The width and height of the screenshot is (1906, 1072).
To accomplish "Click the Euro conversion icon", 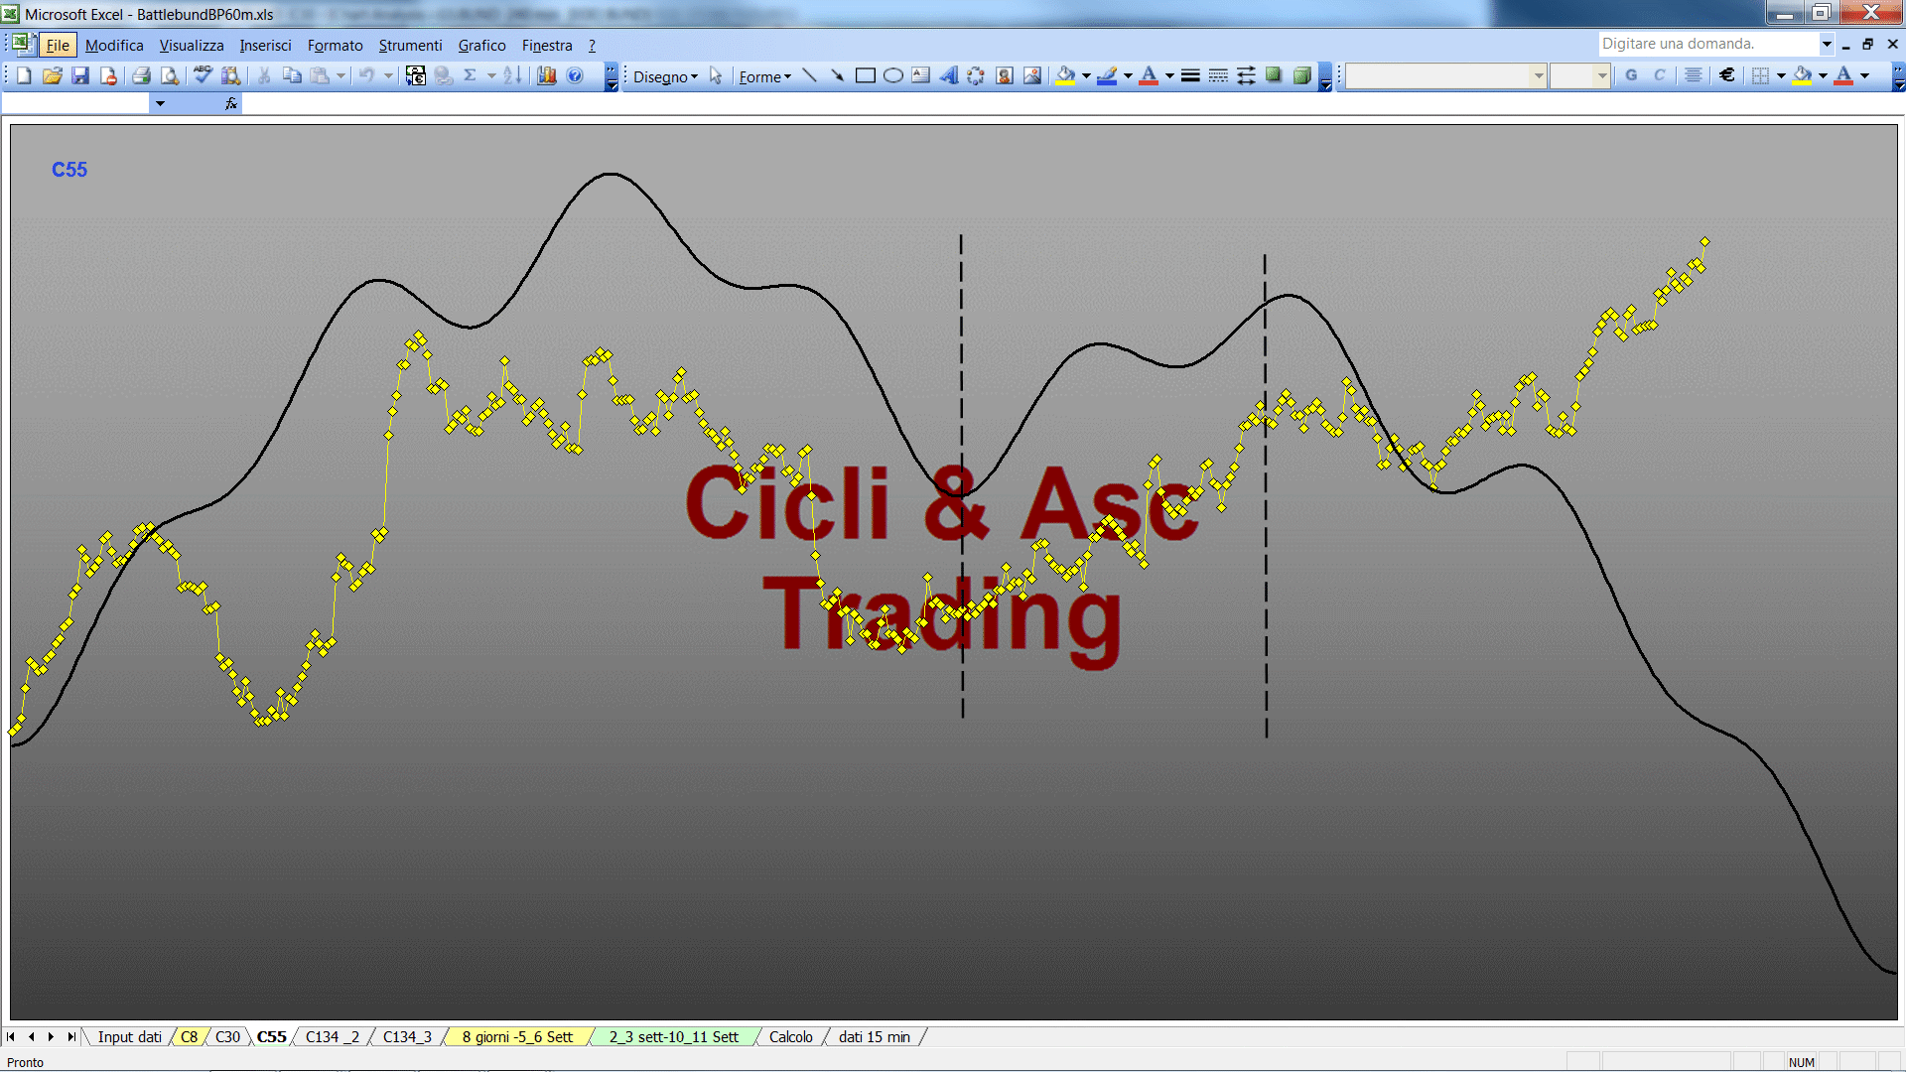I will coord(415,75).
